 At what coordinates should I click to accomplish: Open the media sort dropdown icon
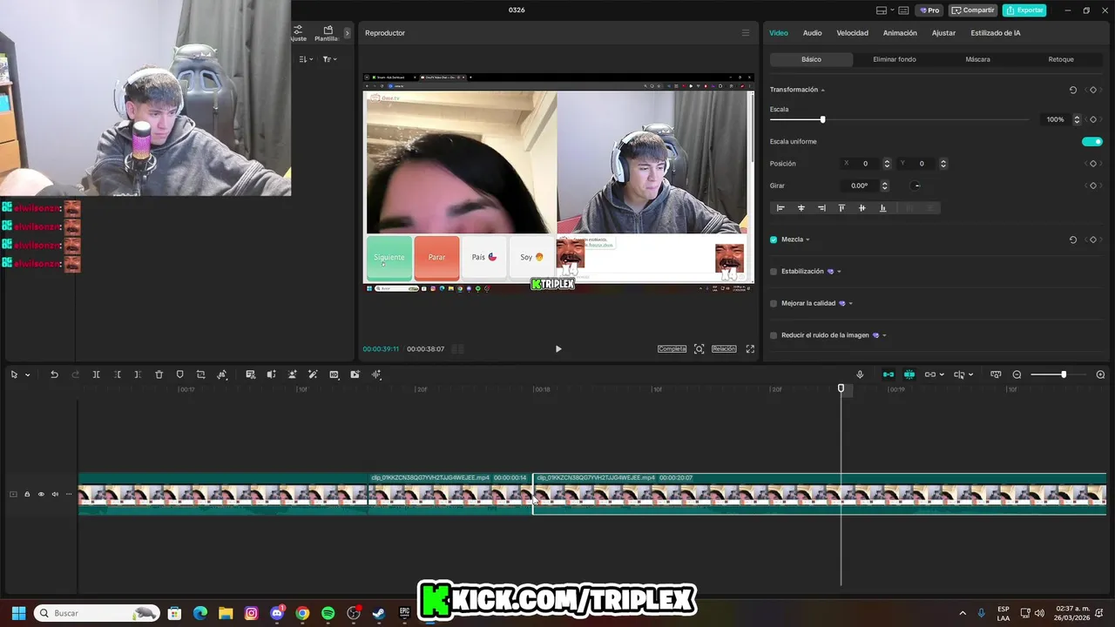click(x=306, y=59)
